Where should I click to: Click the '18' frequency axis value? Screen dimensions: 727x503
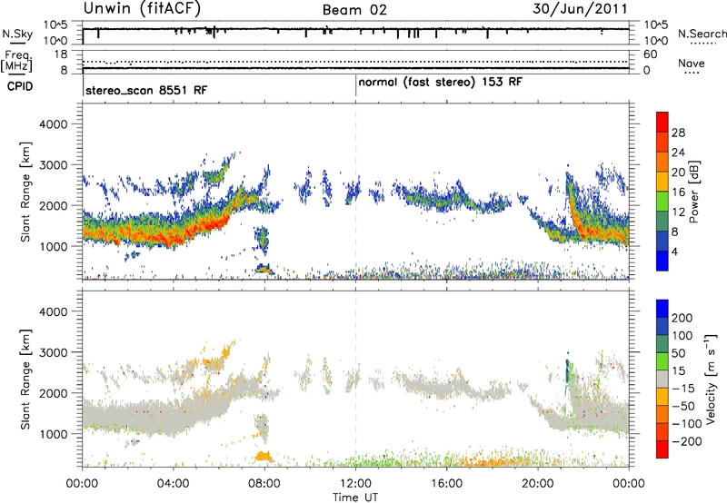pos(61,54)
